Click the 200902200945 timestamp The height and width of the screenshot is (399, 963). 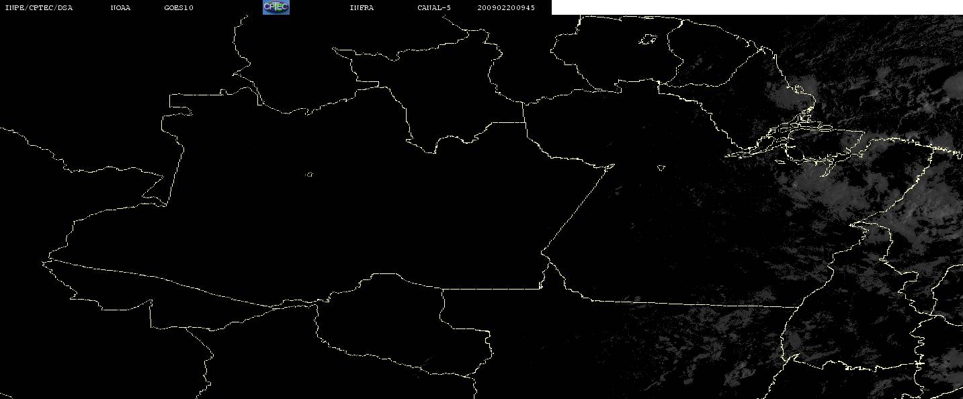[x=506, y=8]
